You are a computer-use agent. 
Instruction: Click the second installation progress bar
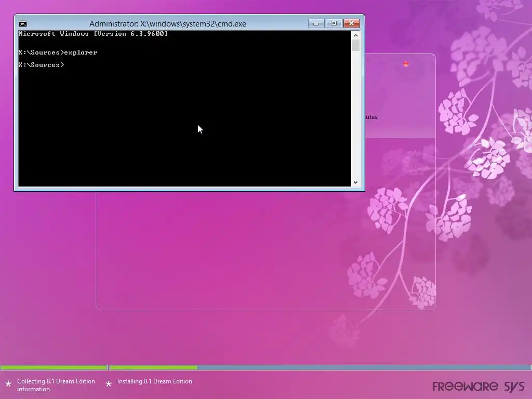tap(320, 367)
